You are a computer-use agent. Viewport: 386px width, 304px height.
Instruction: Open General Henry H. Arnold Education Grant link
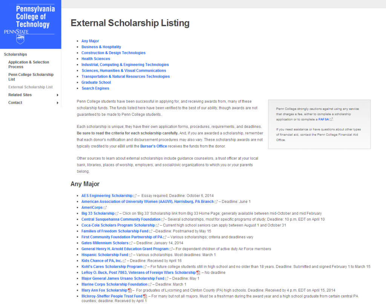pos(125,249)
